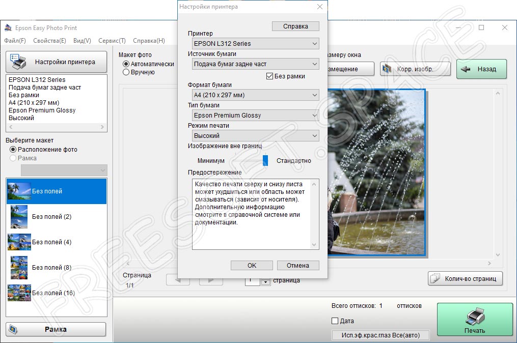The width and height of the screenshot is (517, 343).
Task: Enable the Дата checkbox
Action: (335, 321)
